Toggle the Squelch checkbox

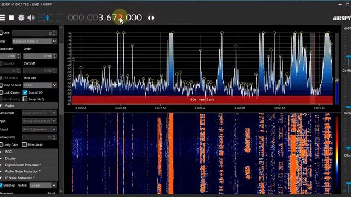[1, 63]
